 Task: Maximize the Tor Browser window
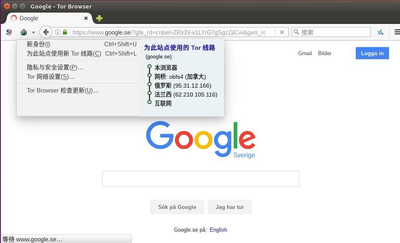(x=23, y=6)
